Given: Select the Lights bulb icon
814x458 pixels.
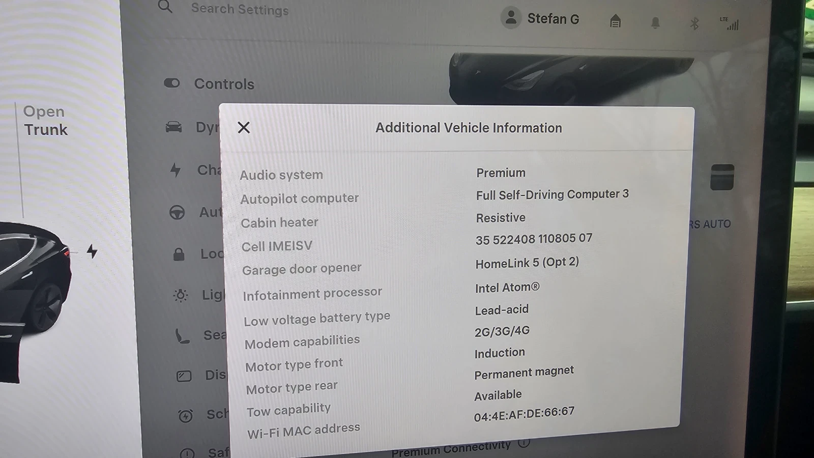Looking at the screenshot, I should [x=180, y=295].
